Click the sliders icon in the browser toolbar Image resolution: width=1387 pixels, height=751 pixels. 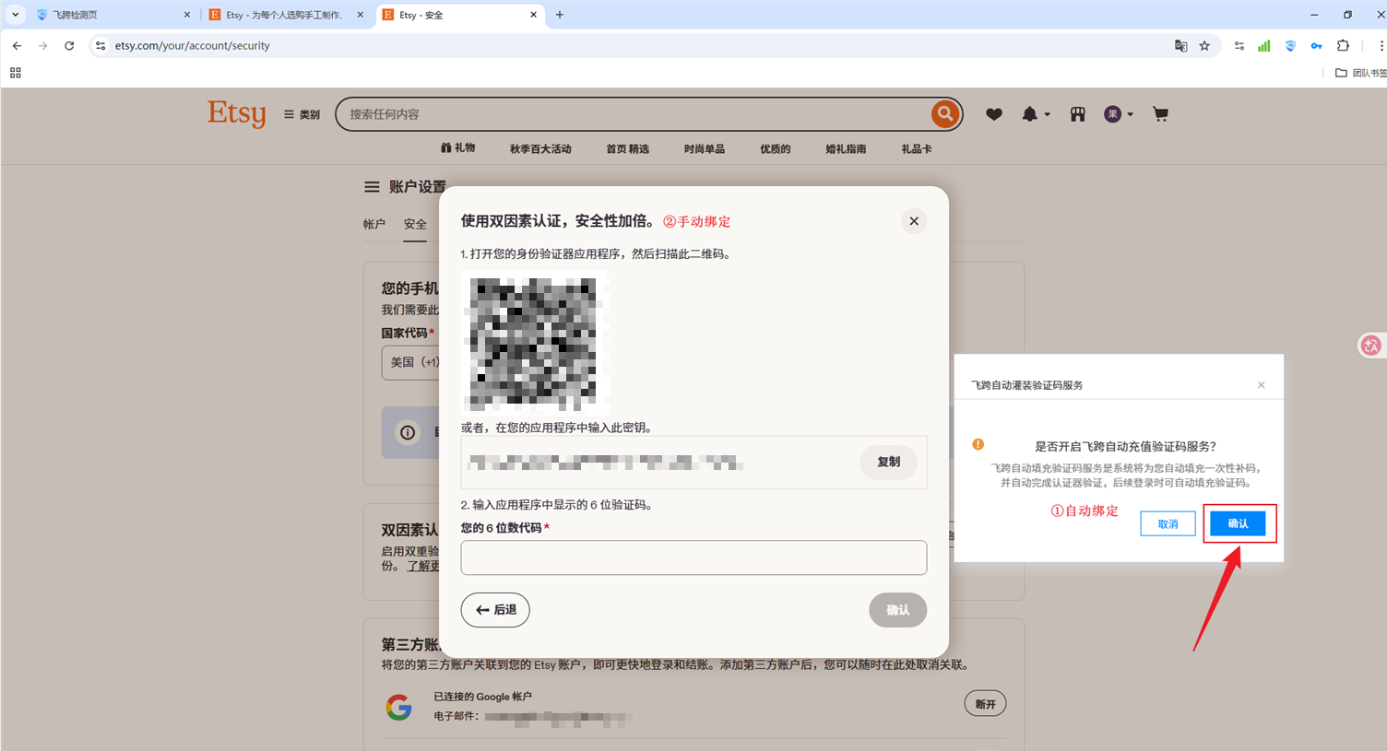point(1239,45)
